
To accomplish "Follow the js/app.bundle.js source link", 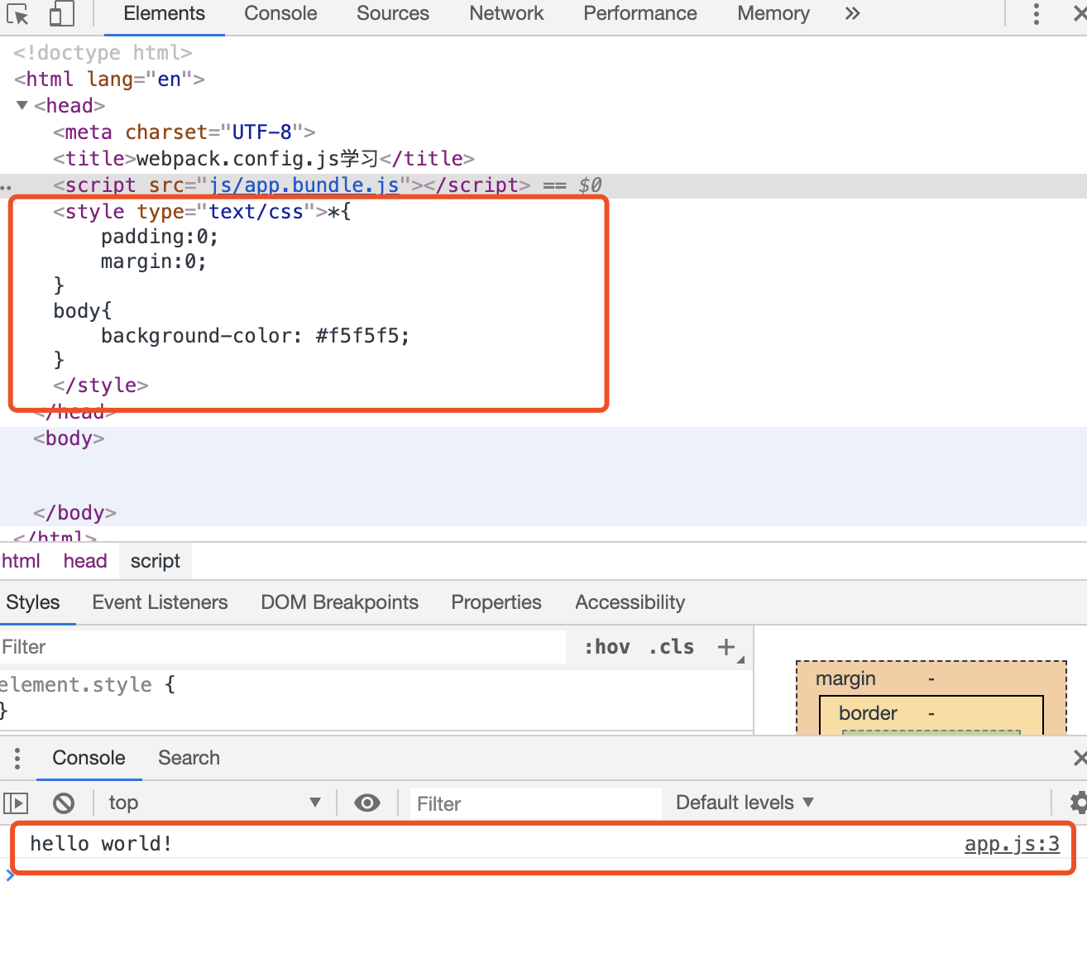I will (304, 184).
